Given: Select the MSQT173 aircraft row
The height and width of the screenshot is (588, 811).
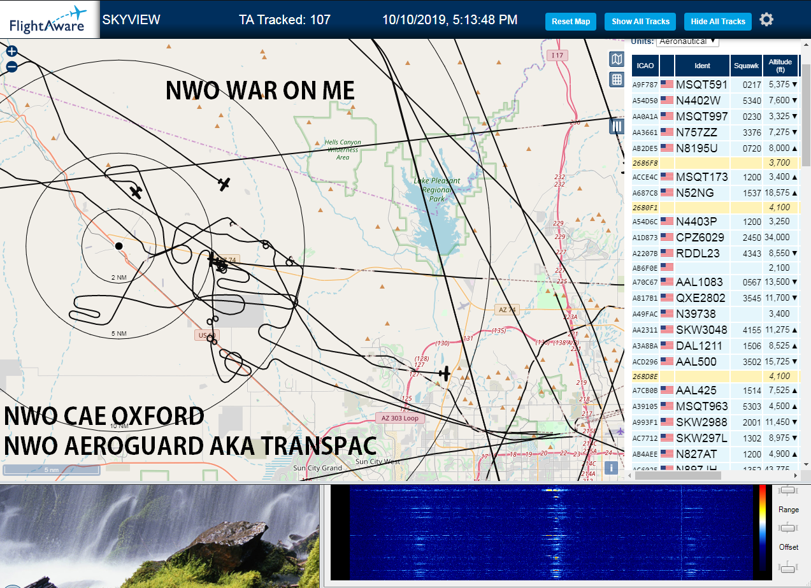Looking at the screenshot, I should (x=715, y=176).
